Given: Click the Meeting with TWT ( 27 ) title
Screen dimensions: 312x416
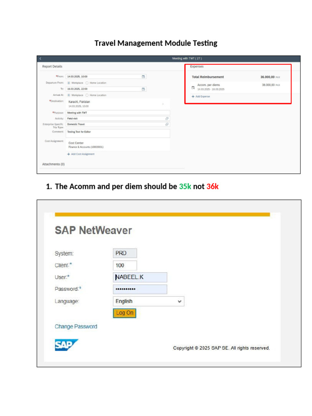Looking at the screenshot, I should 187,58.
